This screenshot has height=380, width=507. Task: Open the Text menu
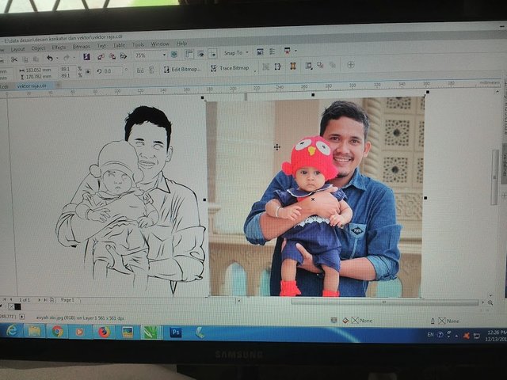[101, 46]
